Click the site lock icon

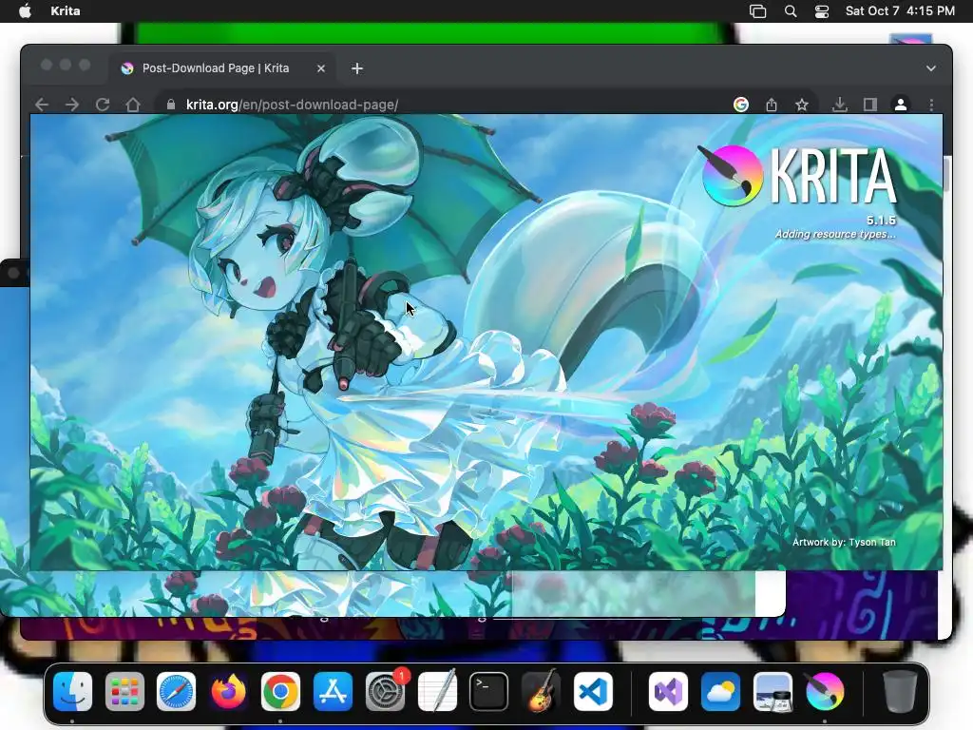coord(171,105)
